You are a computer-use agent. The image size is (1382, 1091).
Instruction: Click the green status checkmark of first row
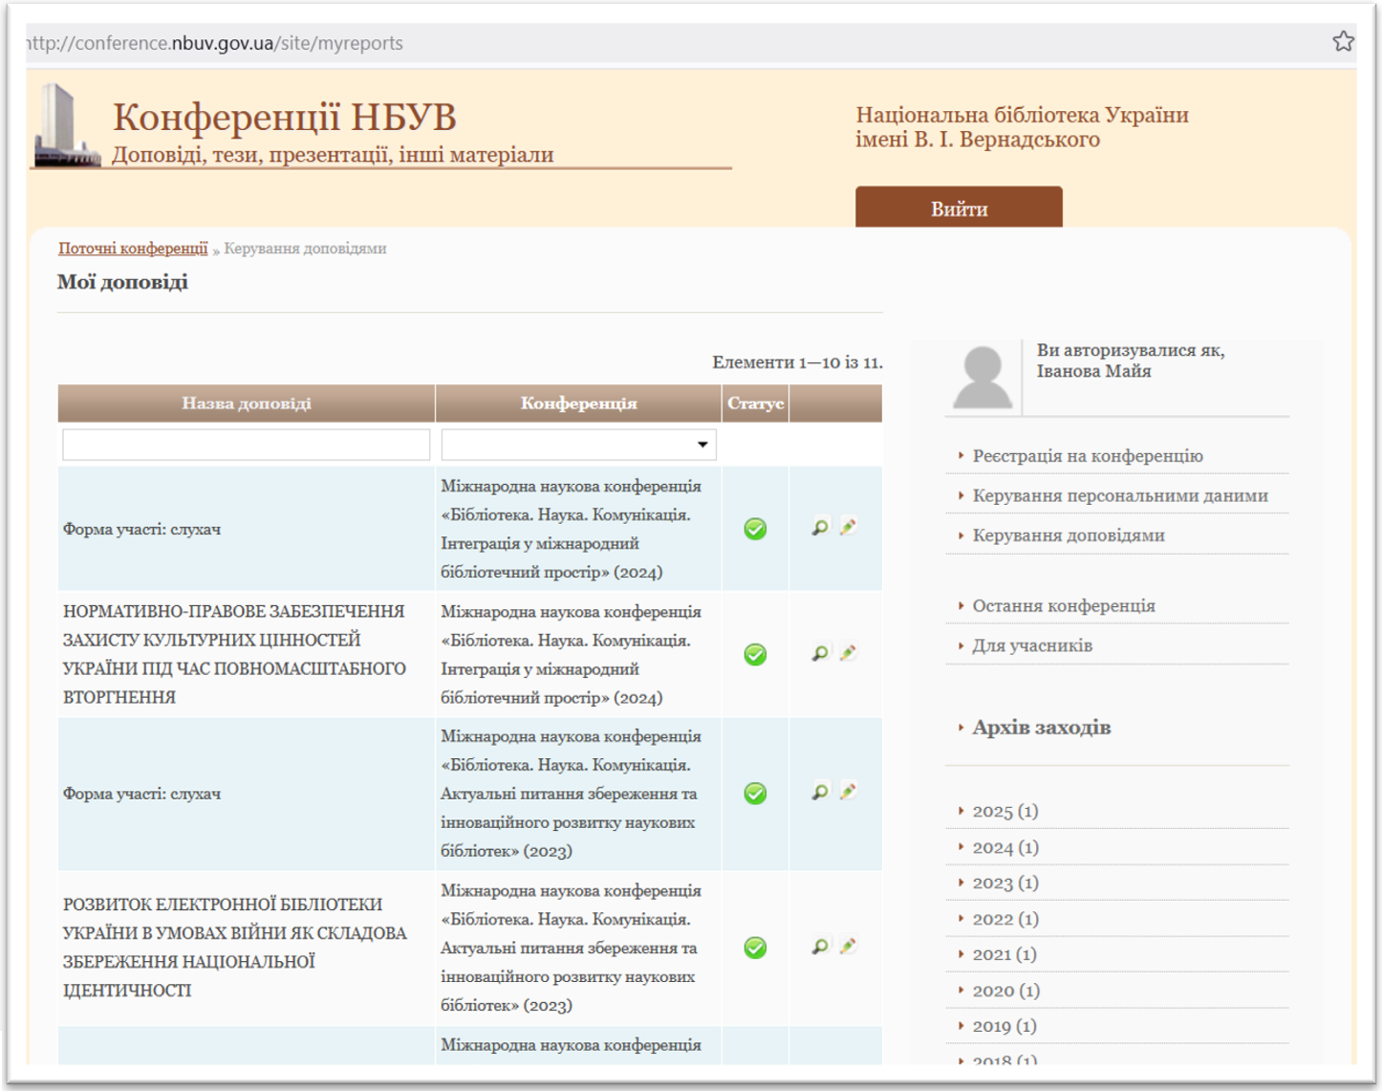coord(755,529)
